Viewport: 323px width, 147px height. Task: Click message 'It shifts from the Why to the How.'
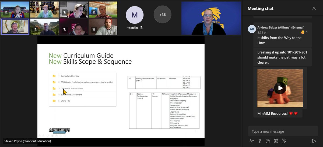tap(279, 40)
